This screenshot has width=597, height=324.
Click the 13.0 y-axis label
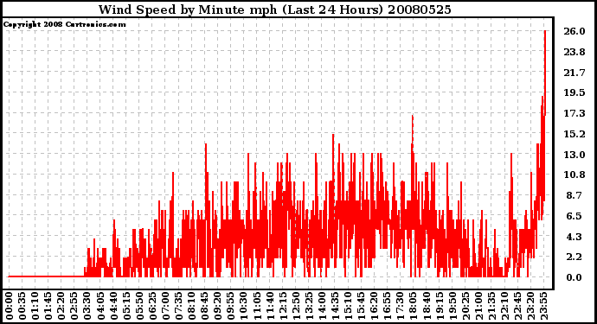coord(575,155)
